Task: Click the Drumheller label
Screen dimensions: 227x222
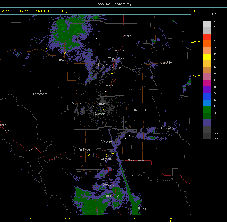Action: 168,128
